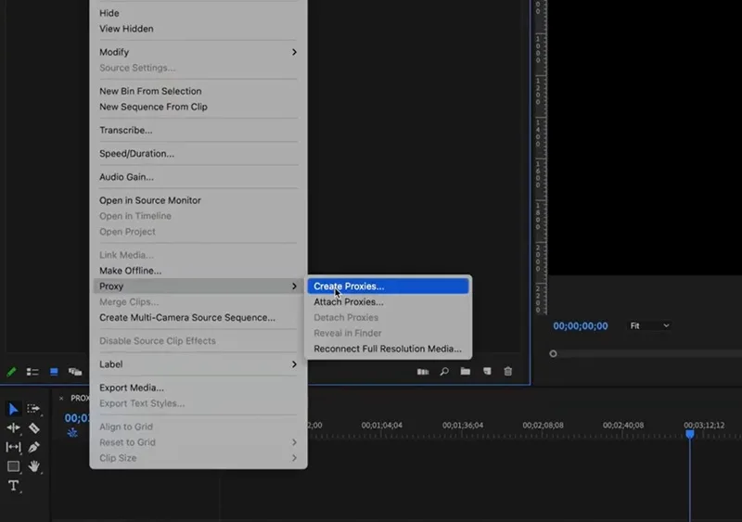Screen dimensions: 742x522
Task: Select the Razor tool
Action: point(34,427)
